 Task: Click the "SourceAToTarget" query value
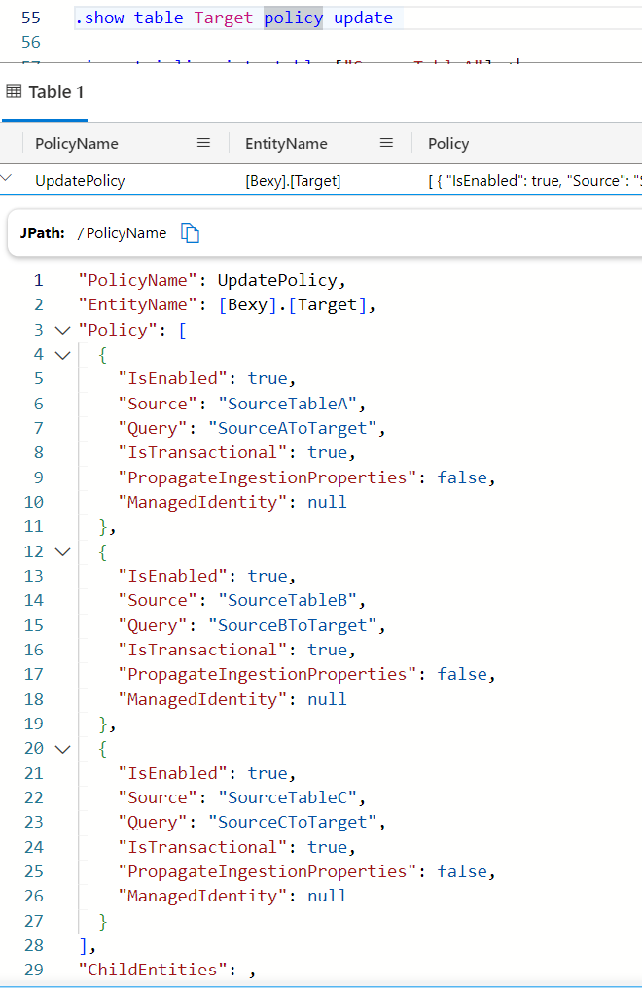pos(293,428)
